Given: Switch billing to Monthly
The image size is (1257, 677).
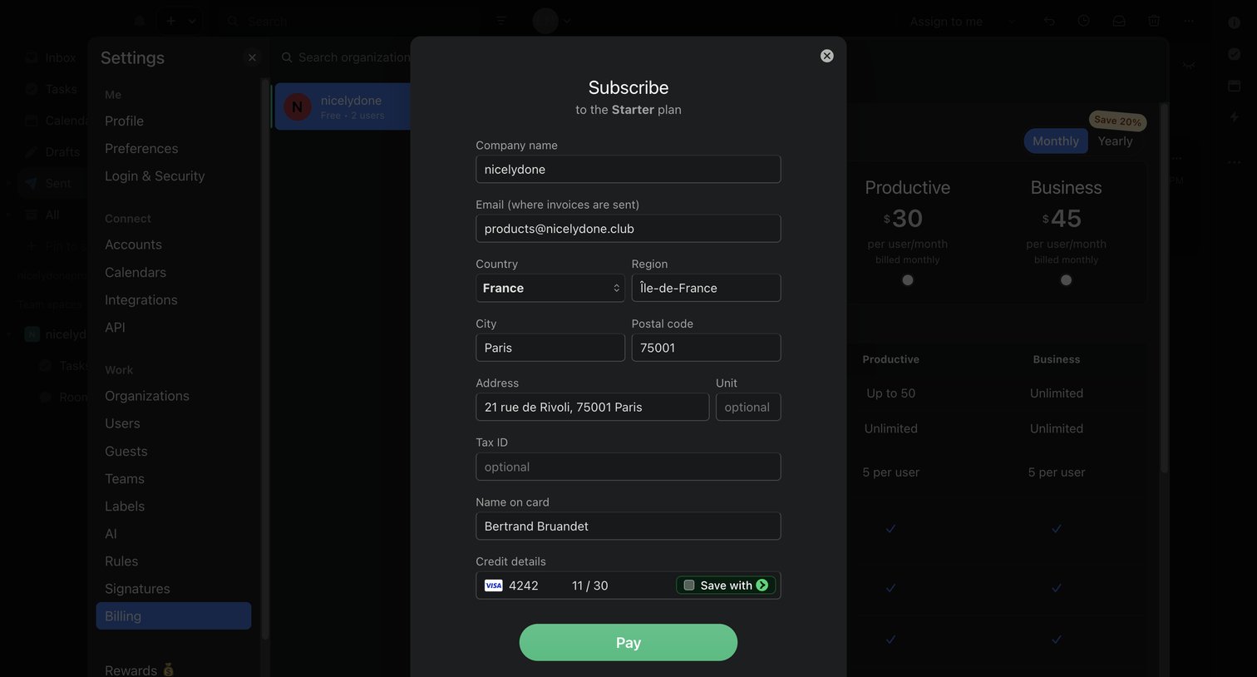Looking at the screenshot, I should click(x=1056, y=141).
